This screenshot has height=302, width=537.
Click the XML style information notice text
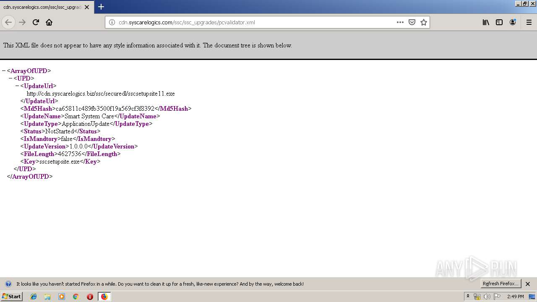point(148,45)
